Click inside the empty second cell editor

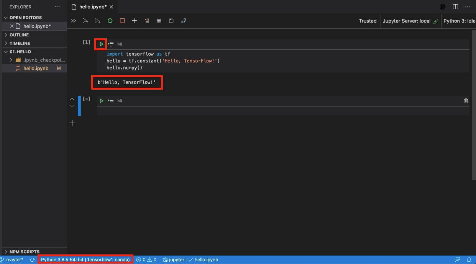pyautogui.click(x=283, y=111)
